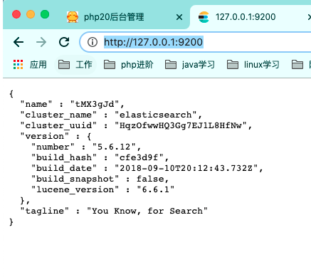
Task: Click the build_date value "2018-09-10T20:12:43.732Z"
Action: coord(186,168)
